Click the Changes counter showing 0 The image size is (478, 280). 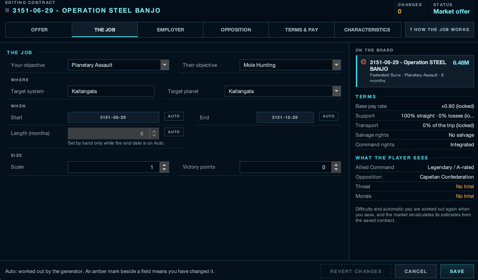tap(399, 11)
